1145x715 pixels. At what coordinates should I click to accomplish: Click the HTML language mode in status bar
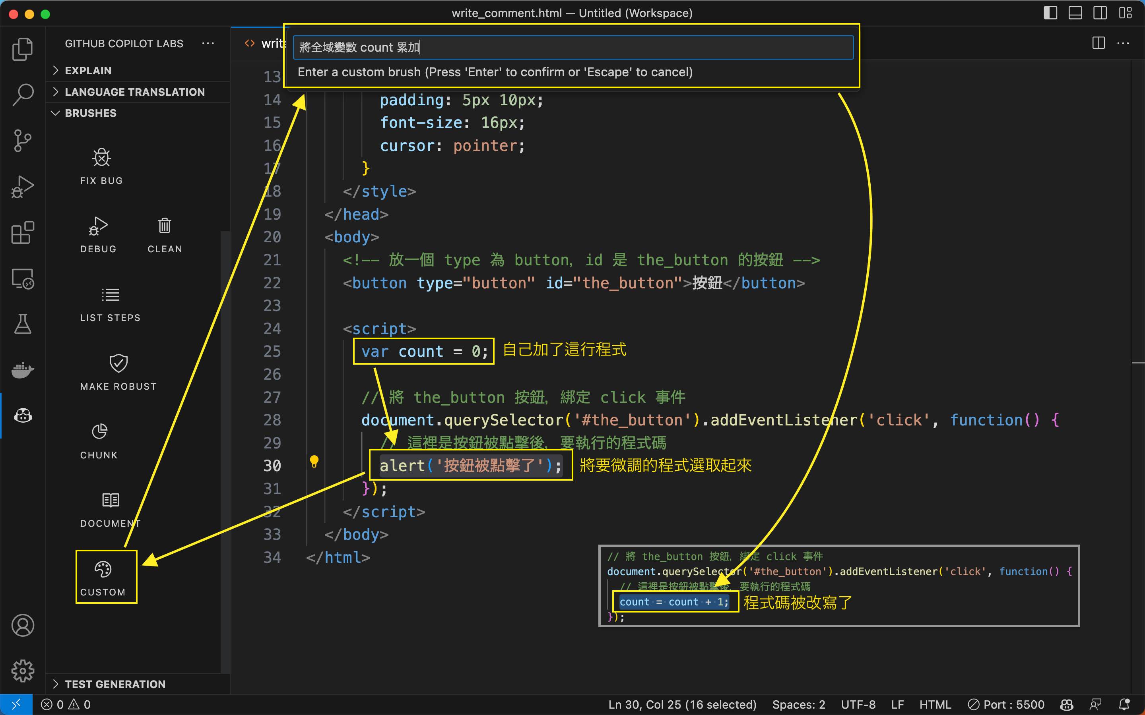click(935, 705)
